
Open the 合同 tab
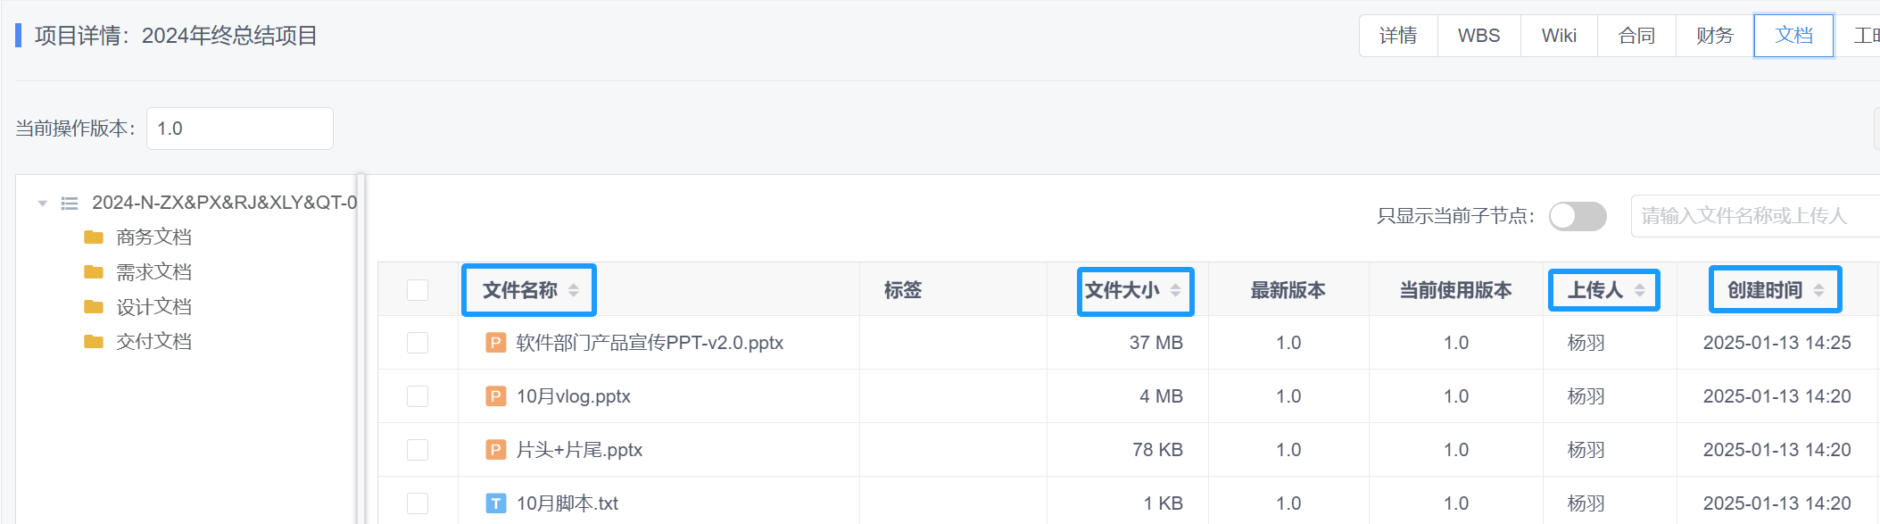click(1636, 36)
